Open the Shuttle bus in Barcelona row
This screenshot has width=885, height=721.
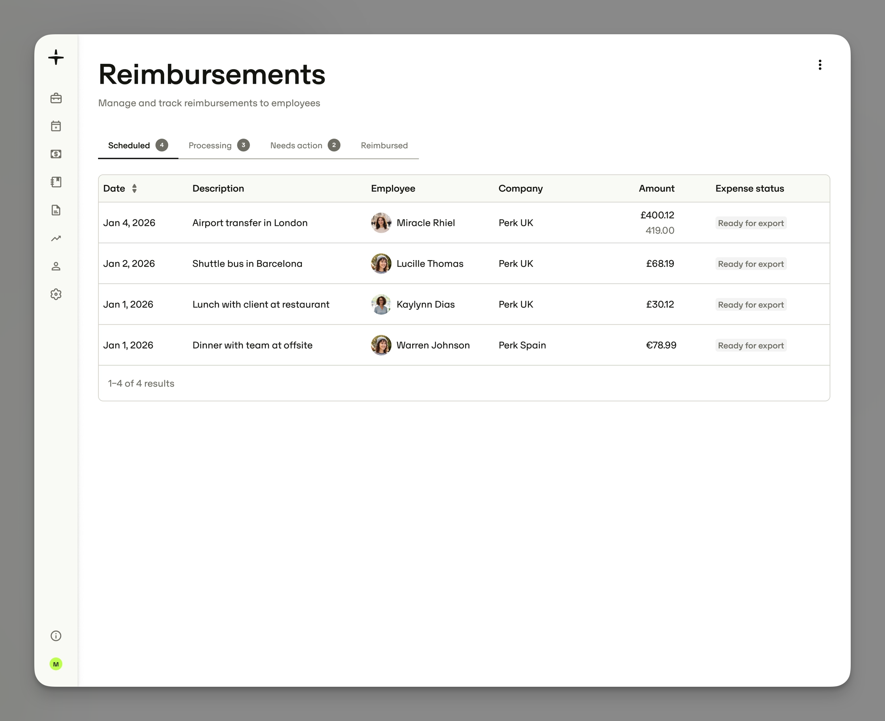coord(464,263)
